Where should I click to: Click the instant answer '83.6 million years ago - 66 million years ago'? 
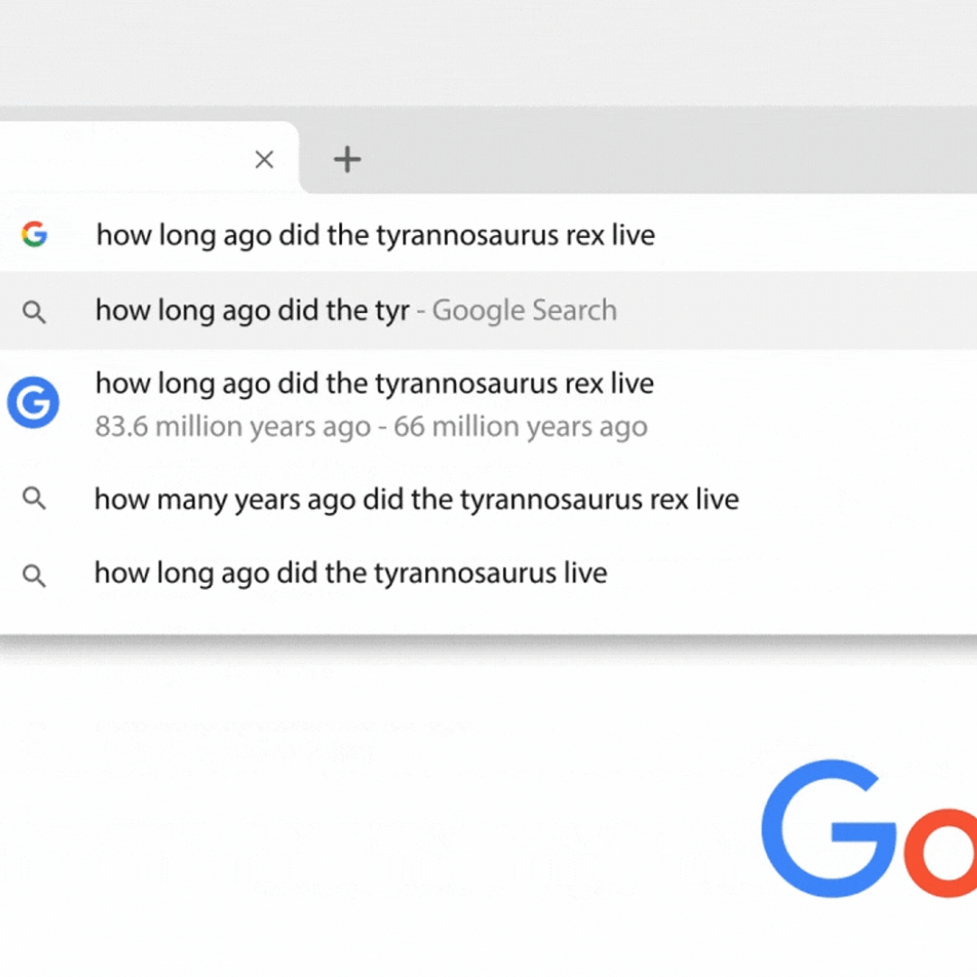(371, 426)
